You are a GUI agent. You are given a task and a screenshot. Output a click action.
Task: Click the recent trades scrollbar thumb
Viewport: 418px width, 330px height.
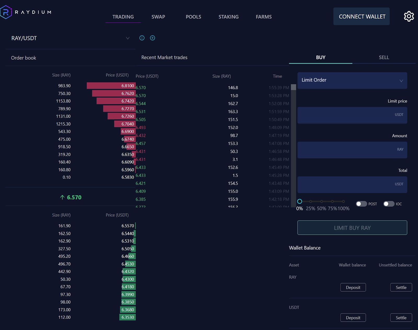[293, 87]
